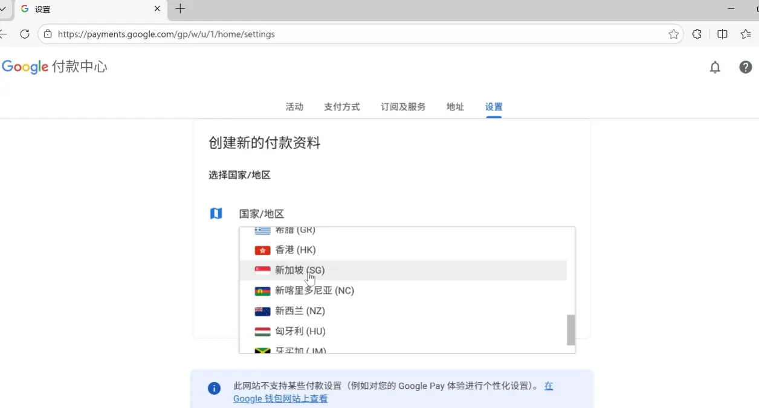Switch to the 活动 tab

pyautogui.click(x=294, y=107)
